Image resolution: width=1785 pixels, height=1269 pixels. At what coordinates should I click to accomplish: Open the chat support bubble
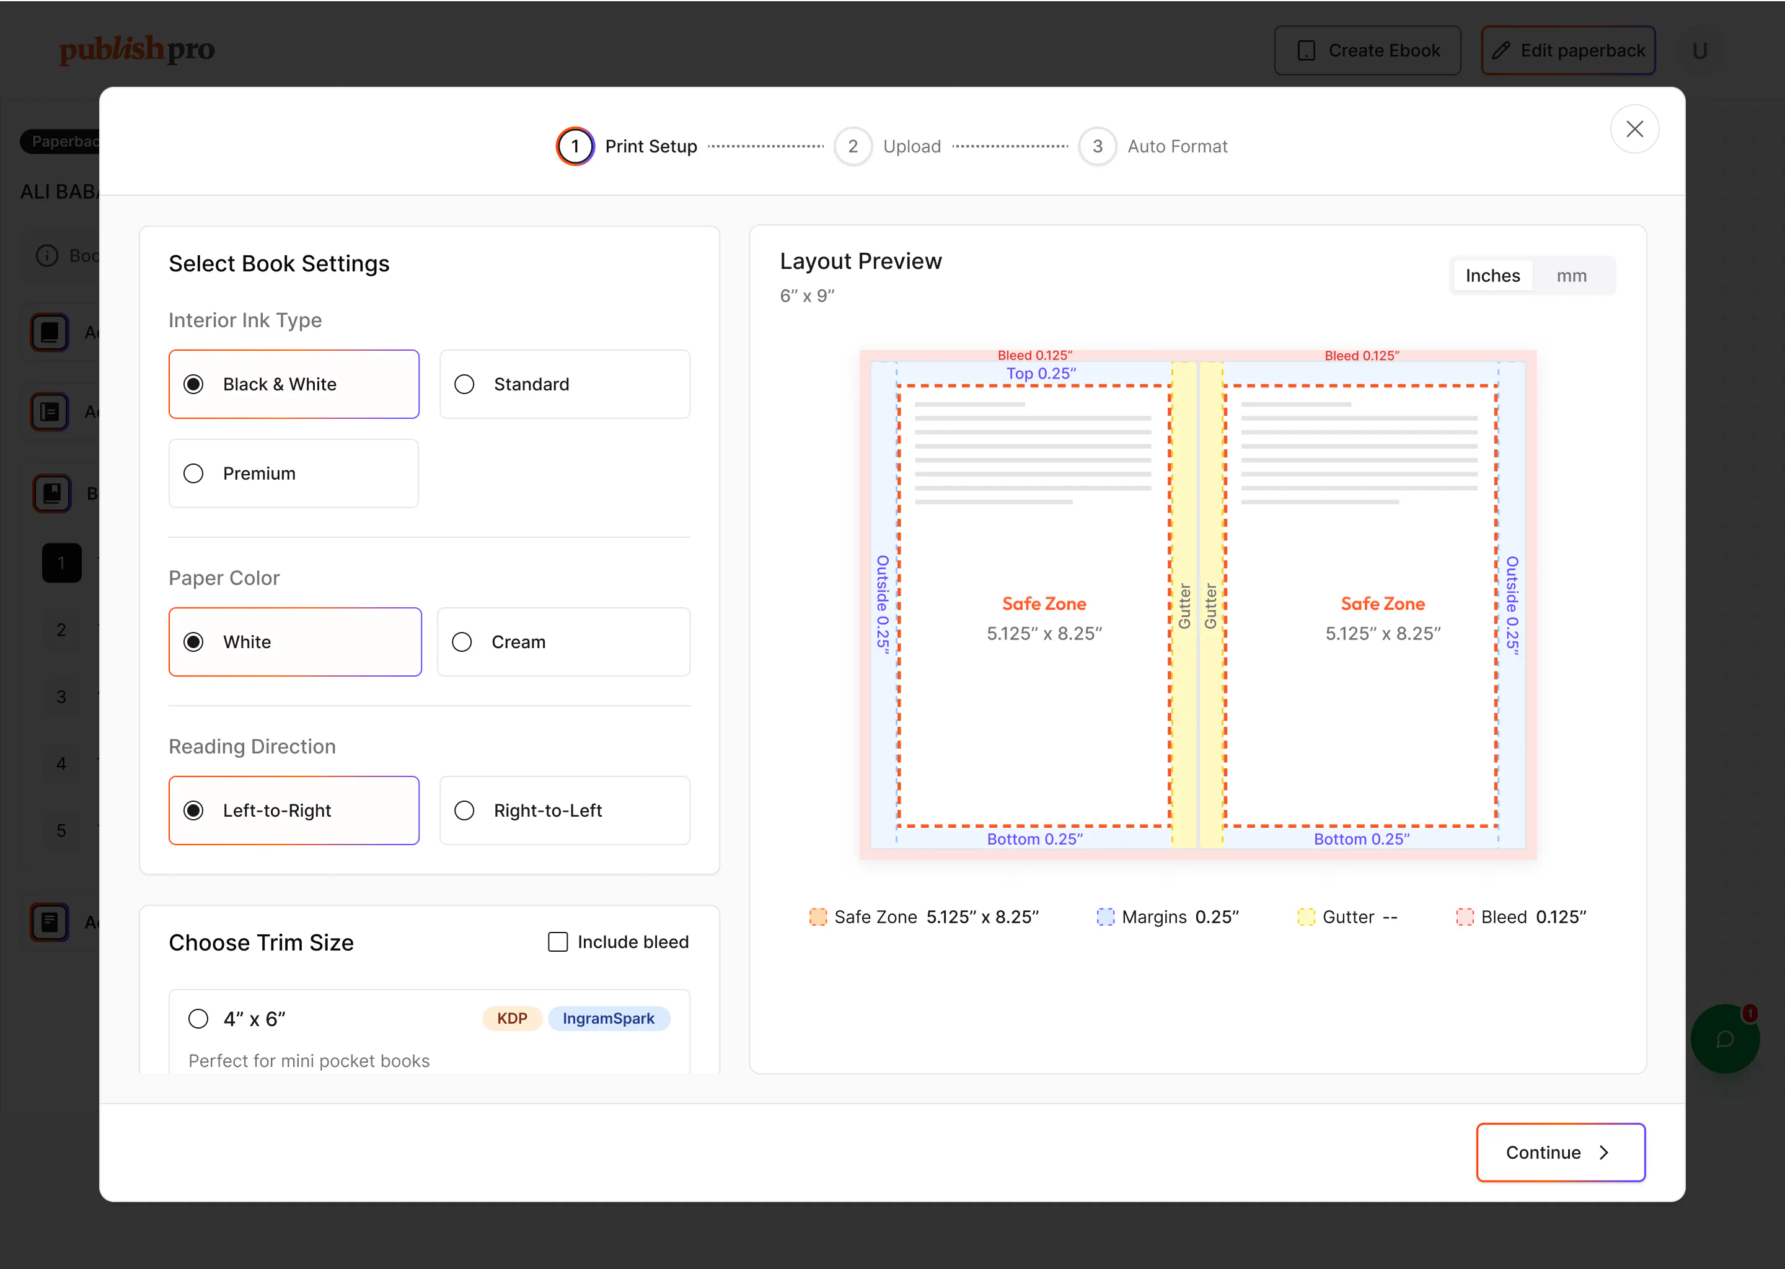pyautogui.click(x=1725, y=1038)
